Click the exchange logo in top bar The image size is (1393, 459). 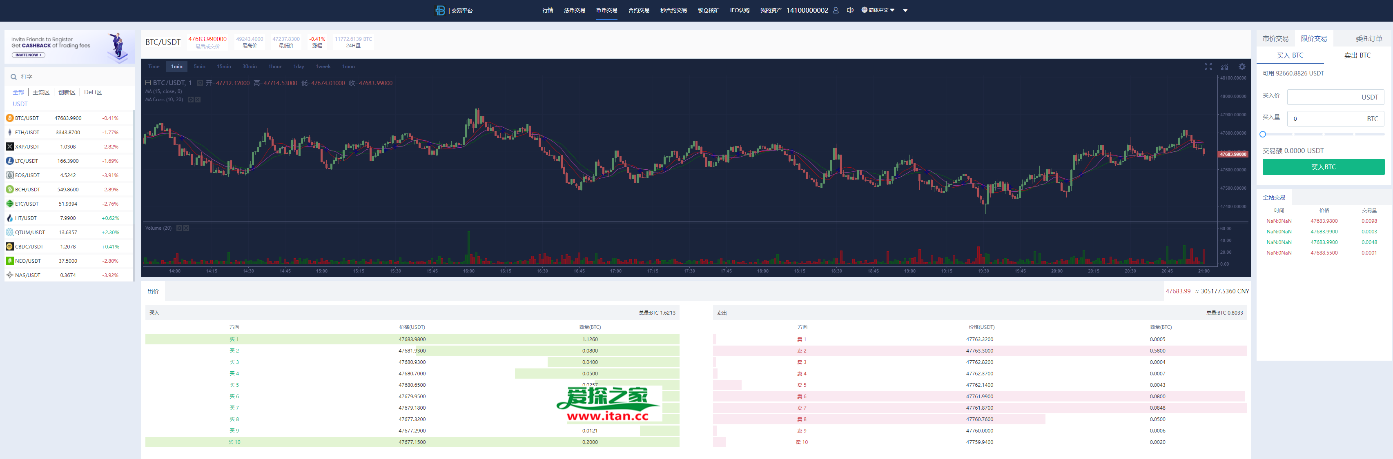click(440, 10)
